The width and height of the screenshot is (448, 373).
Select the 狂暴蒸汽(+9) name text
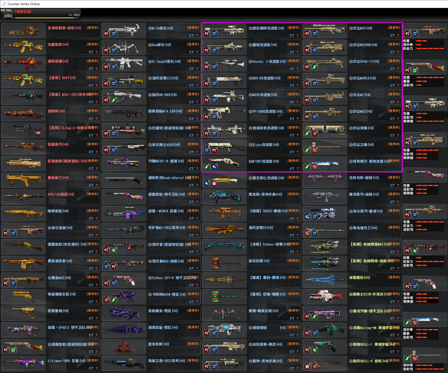(58, 145)
